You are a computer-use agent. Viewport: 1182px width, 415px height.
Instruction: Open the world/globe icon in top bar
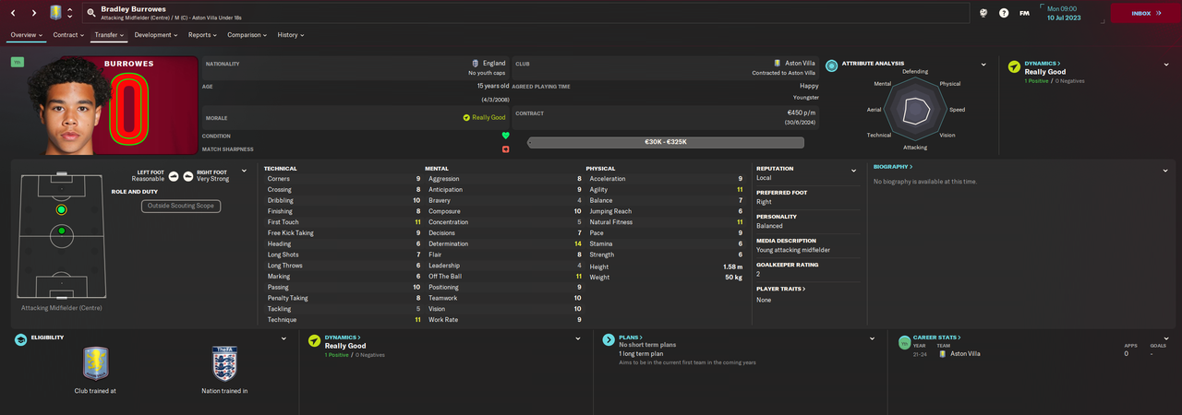(x=984, y=13)
